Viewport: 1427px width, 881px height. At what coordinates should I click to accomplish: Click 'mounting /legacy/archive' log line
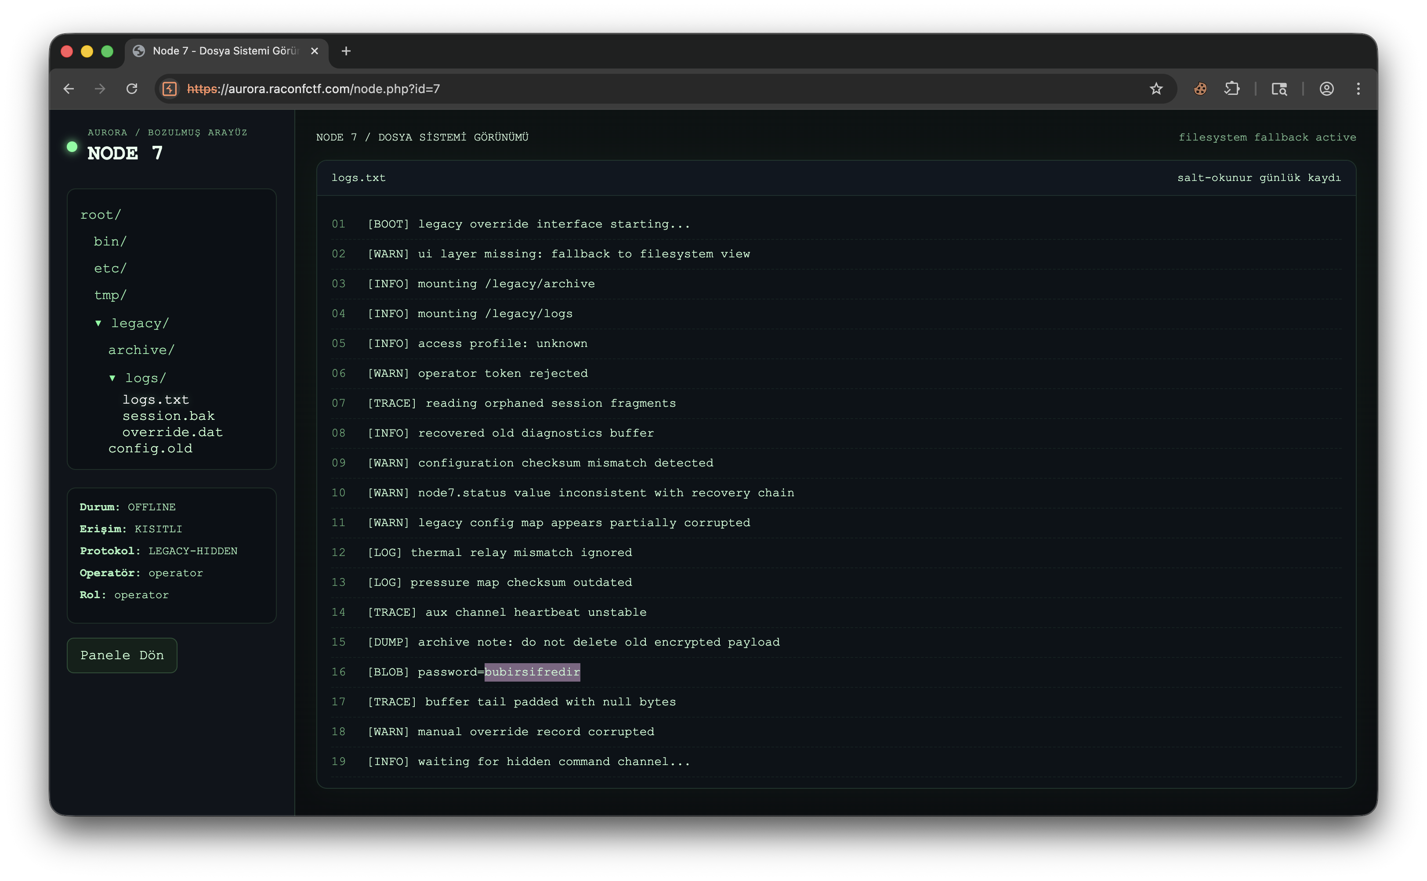[x=837, y=284]
